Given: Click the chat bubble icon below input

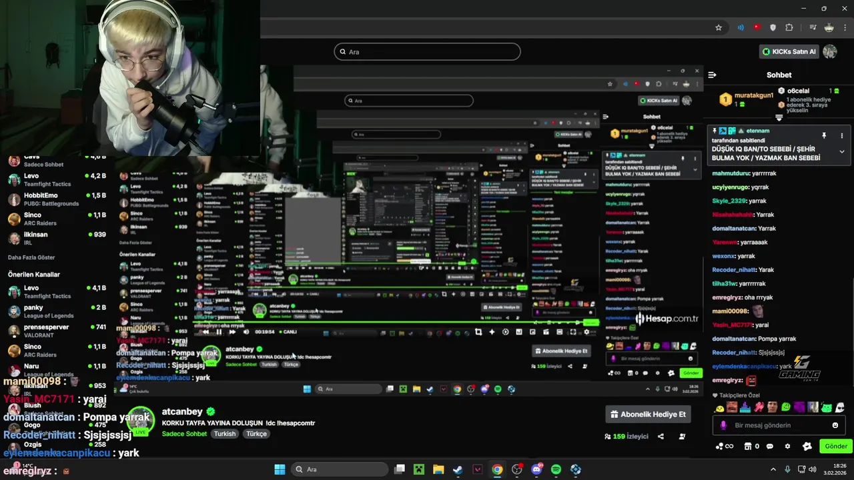Looking at the screenshot, I should [x=769, y=446].
